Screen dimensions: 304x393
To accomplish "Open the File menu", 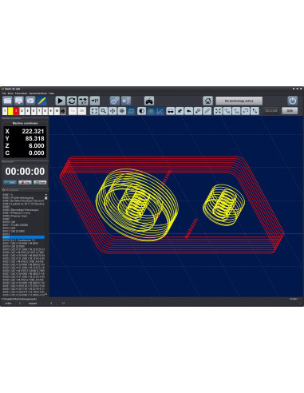I will coord(4,93).
